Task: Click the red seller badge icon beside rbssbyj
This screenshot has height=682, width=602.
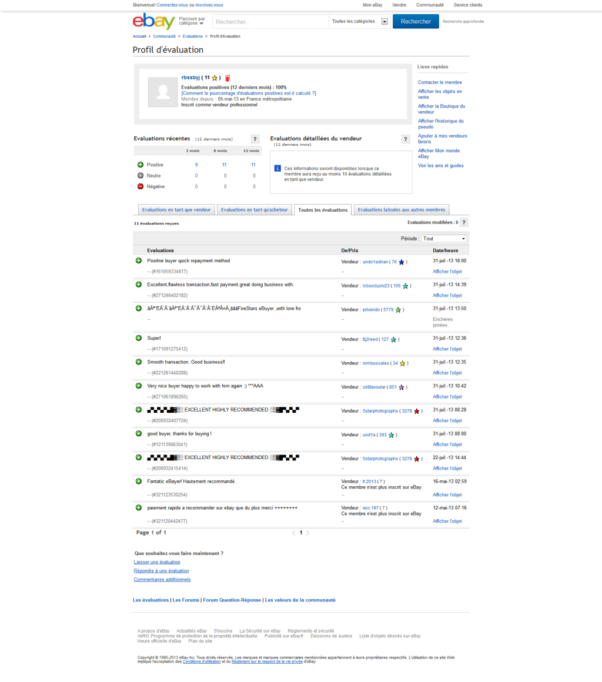Action: tap(228, 78)
